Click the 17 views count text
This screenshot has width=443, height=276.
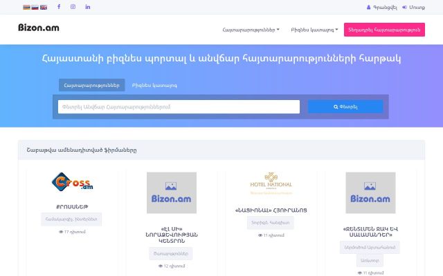pyautogui.click(x=72, y=232)
